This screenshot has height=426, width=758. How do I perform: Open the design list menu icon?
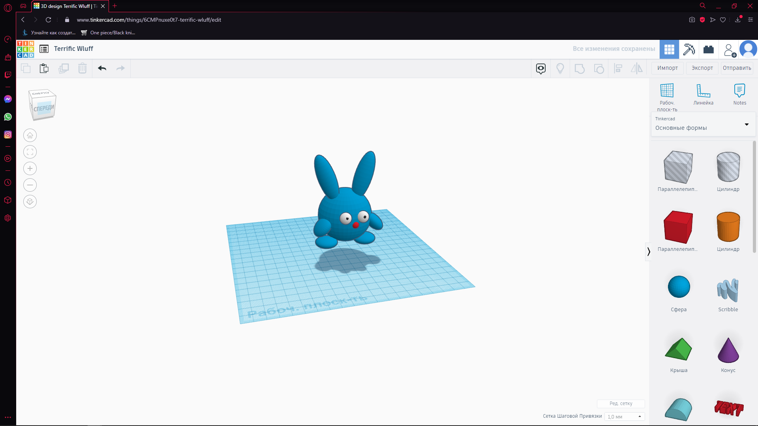[44, 49]
